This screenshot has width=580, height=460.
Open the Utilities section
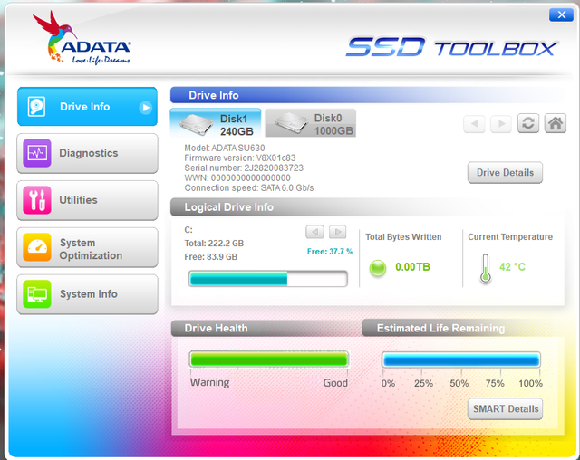point(87,200)
